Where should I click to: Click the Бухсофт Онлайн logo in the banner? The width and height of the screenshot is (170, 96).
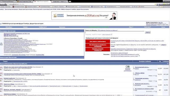58,15
